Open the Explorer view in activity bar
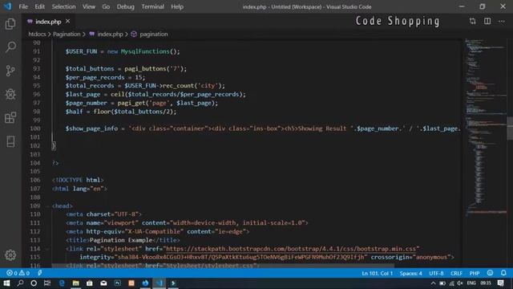Screen dimensions: 513x289 (10, 24)
